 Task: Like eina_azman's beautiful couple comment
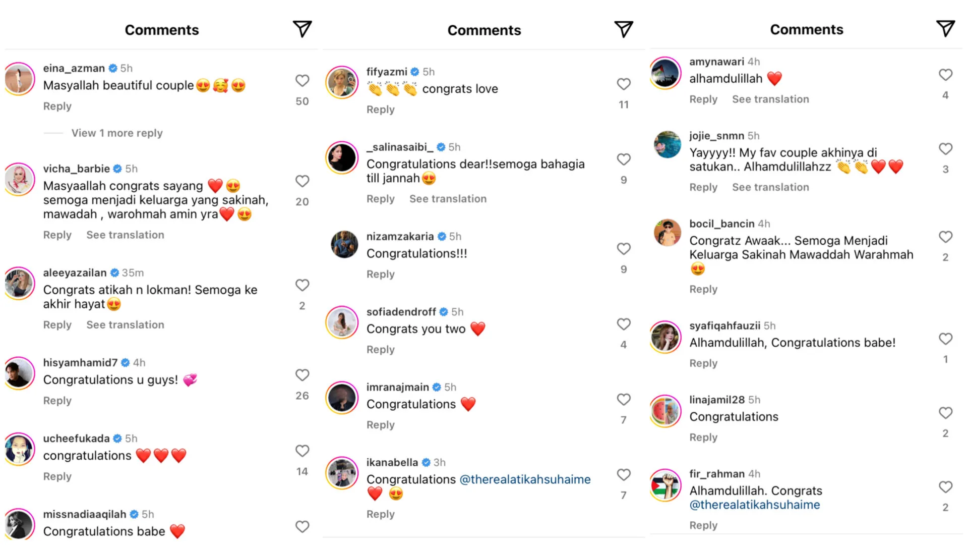click(302, 81)
